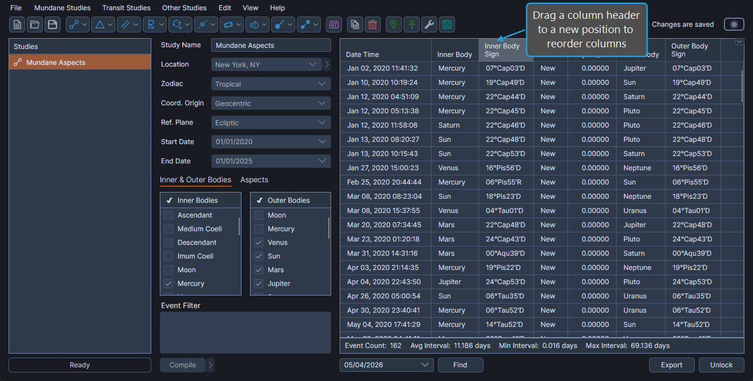Check the Medium Coeli checkbox

tap(168, 229)
